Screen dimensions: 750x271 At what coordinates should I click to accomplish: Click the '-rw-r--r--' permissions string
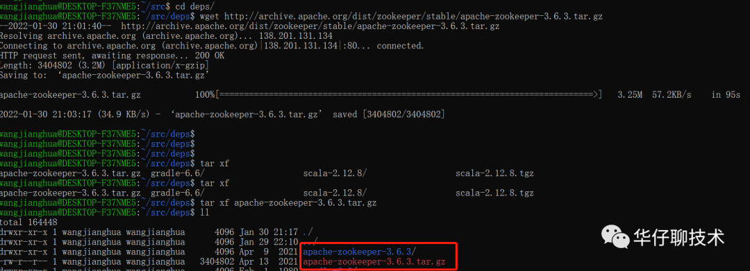[x=24, y=262]
